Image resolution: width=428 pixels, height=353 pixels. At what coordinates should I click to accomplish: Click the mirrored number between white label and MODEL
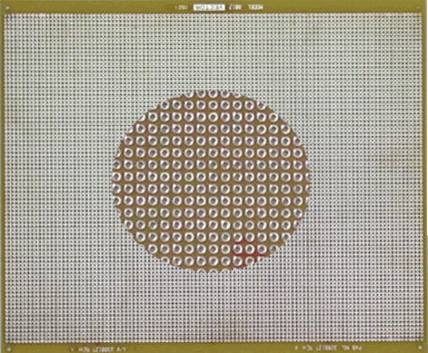coord(234,7)
